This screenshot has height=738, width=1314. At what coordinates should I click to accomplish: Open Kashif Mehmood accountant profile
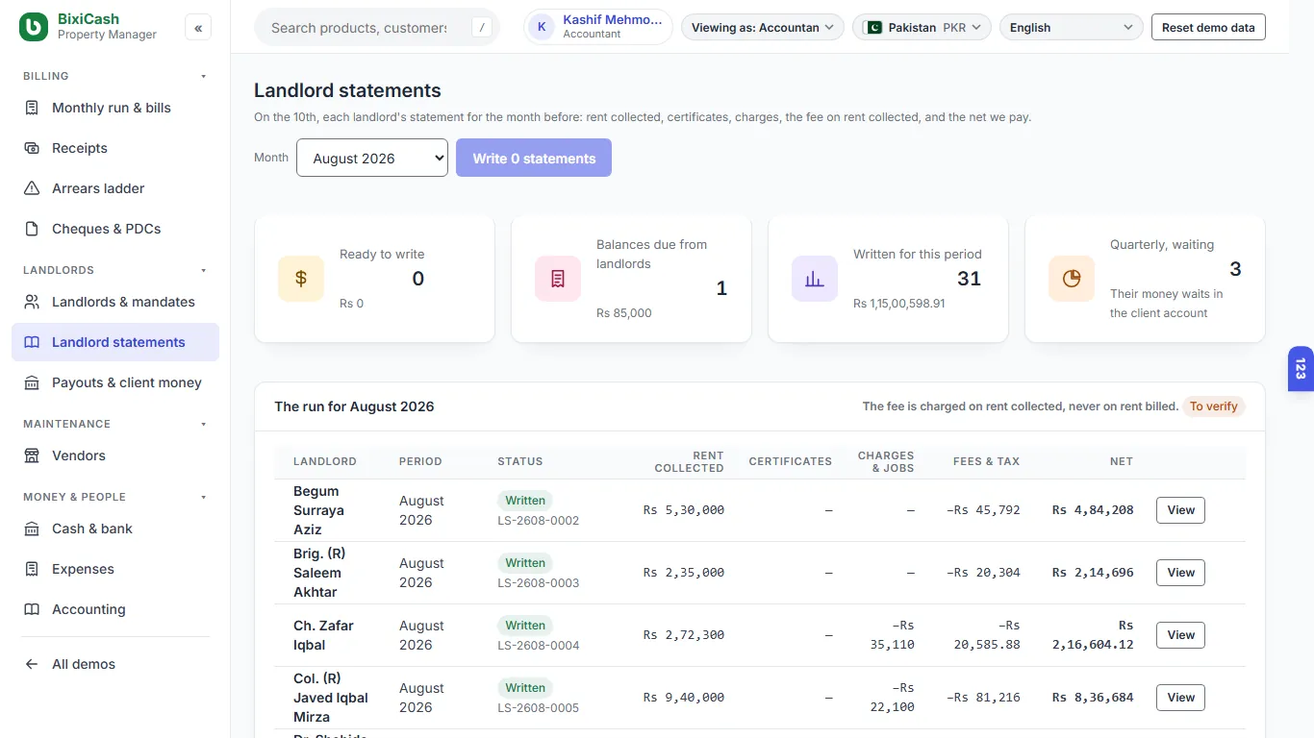(x=598, y=27)
